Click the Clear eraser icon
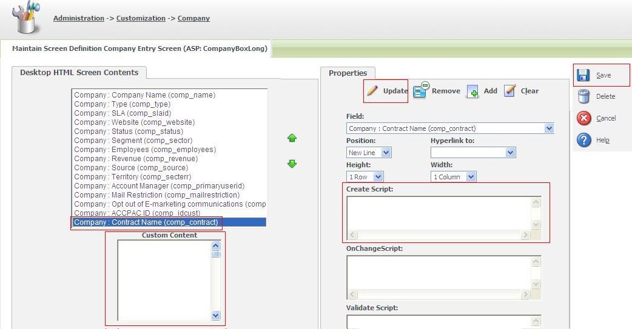 (x=510, y=91)
